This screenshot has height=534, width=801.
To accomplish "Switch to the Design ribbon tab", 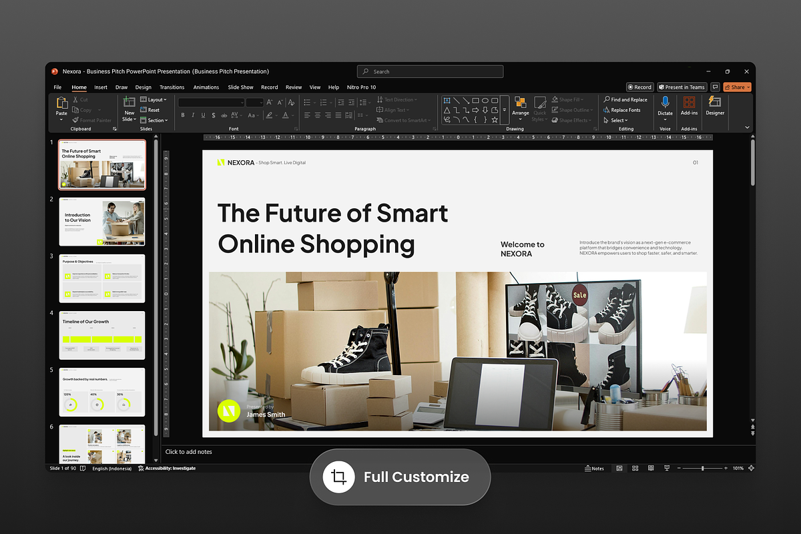I will coord(143,87).
